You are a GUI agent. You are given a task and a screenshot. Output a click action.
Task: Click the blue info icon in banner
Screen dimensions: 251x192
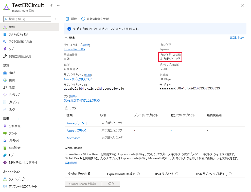click(x=69, y=29)
